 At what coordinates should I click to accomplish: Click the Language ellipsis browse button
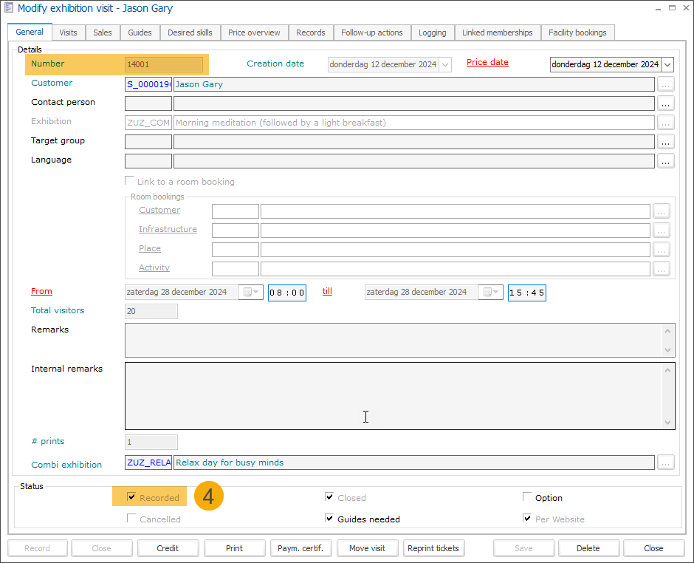coord(666,161)
